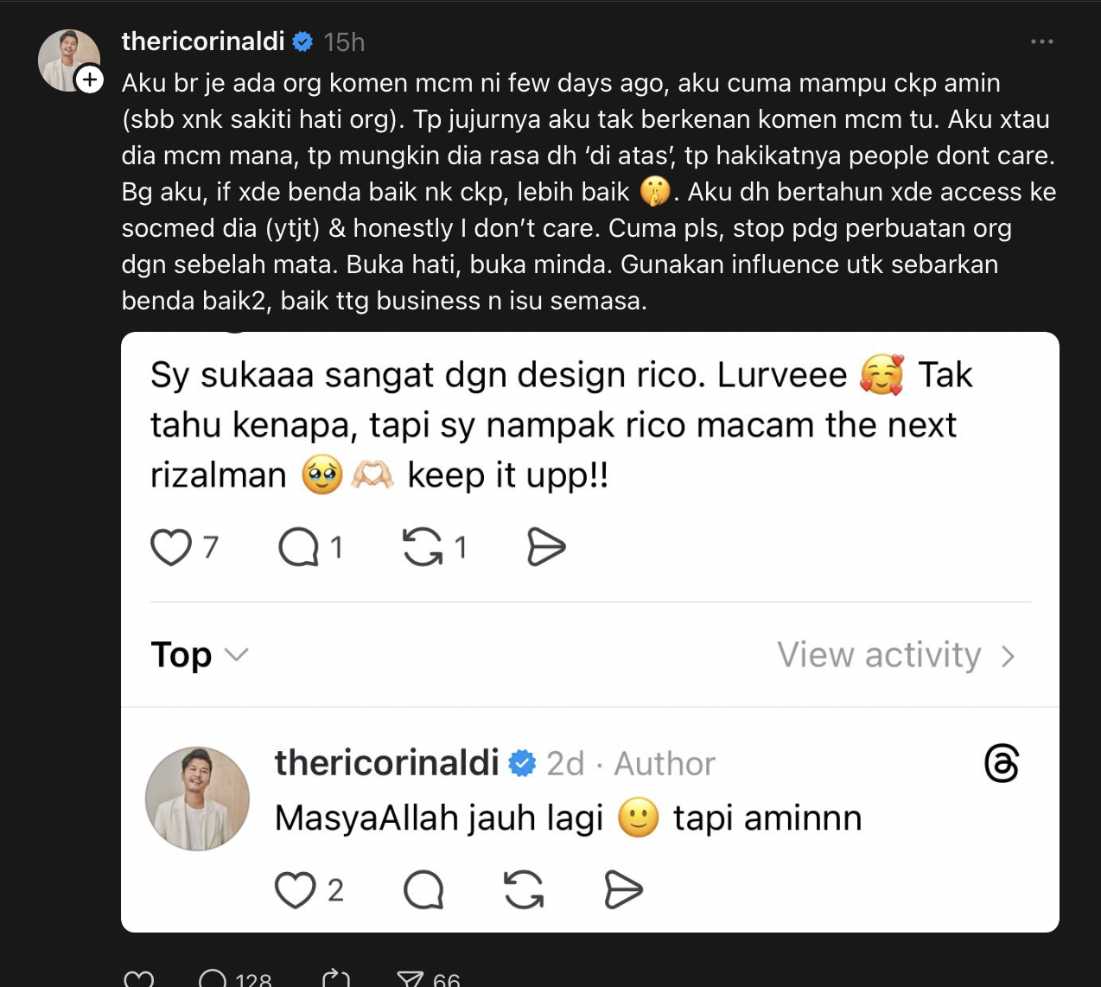Click the reply bubble on quoted comment
Screen dimensions: 1101x987
click(x=298, y=547)
